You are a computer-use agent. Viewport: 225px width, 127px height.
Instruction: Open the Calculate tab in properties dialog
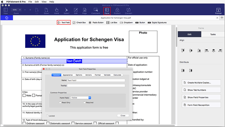[117, 75]
